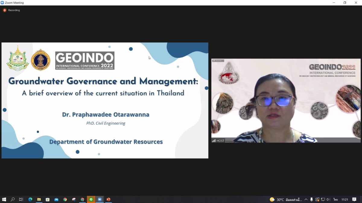Open Task View on the taskbar
The width and height of the screenshot is (362, 203).
pos(21,199)
